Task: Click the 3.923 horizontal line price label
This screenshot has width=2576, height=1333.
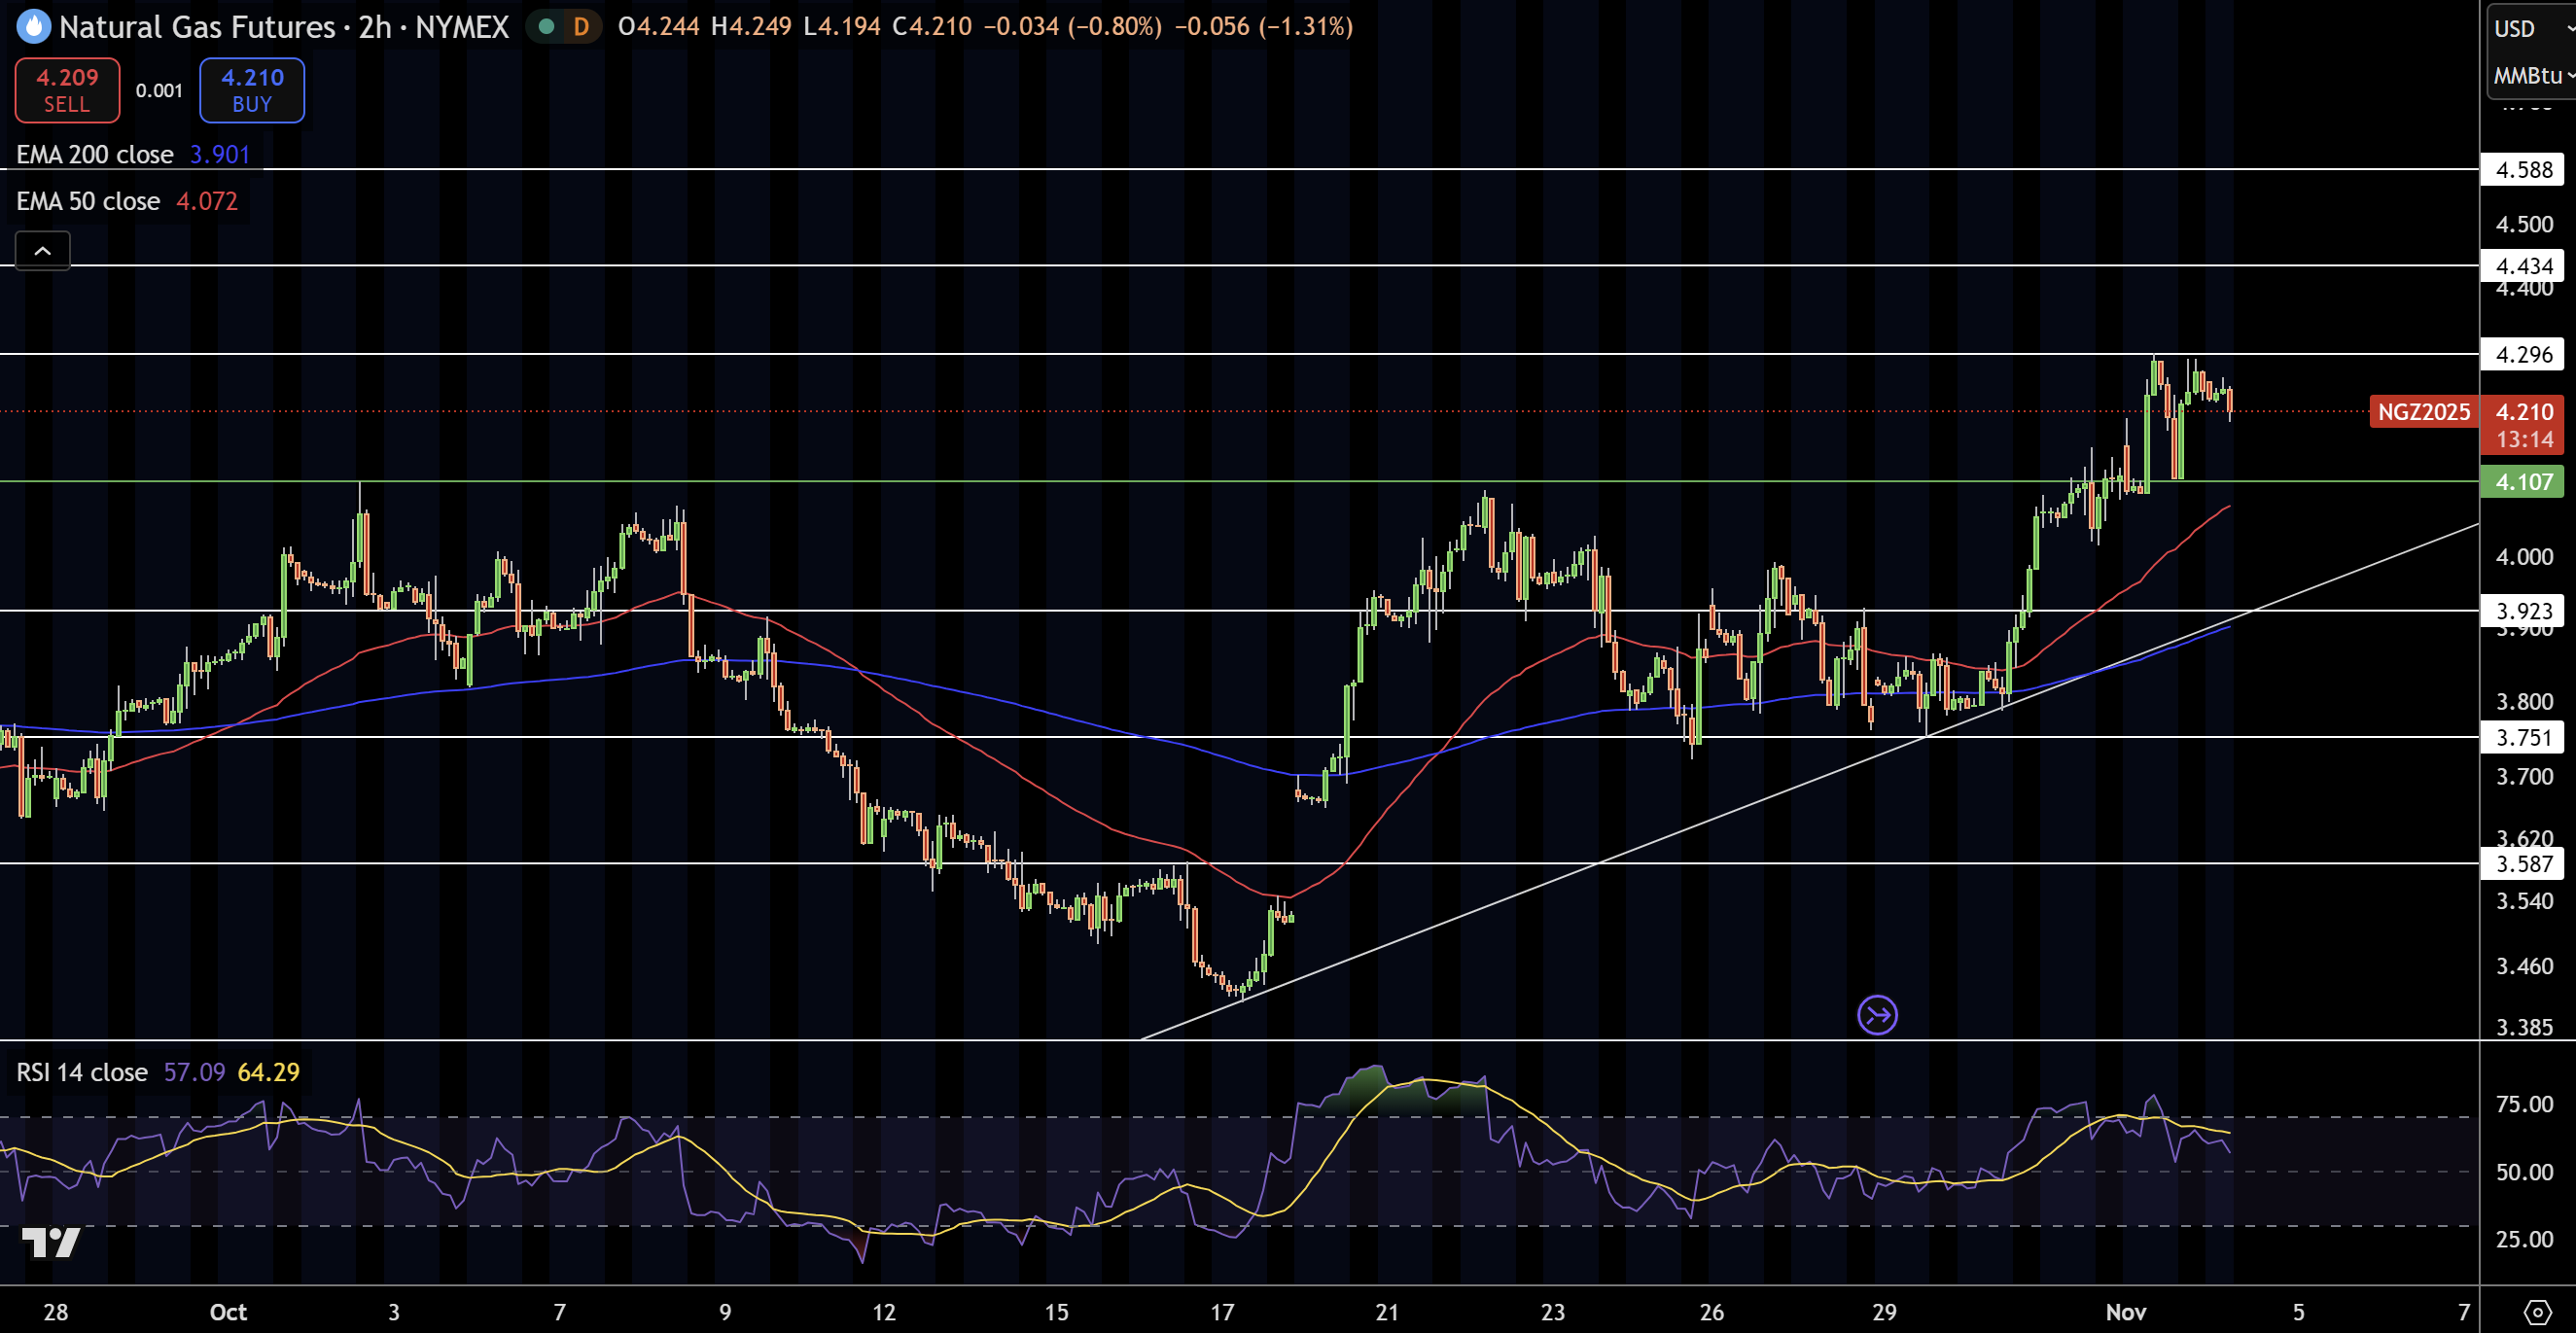Action: [x=2523, y=611]
